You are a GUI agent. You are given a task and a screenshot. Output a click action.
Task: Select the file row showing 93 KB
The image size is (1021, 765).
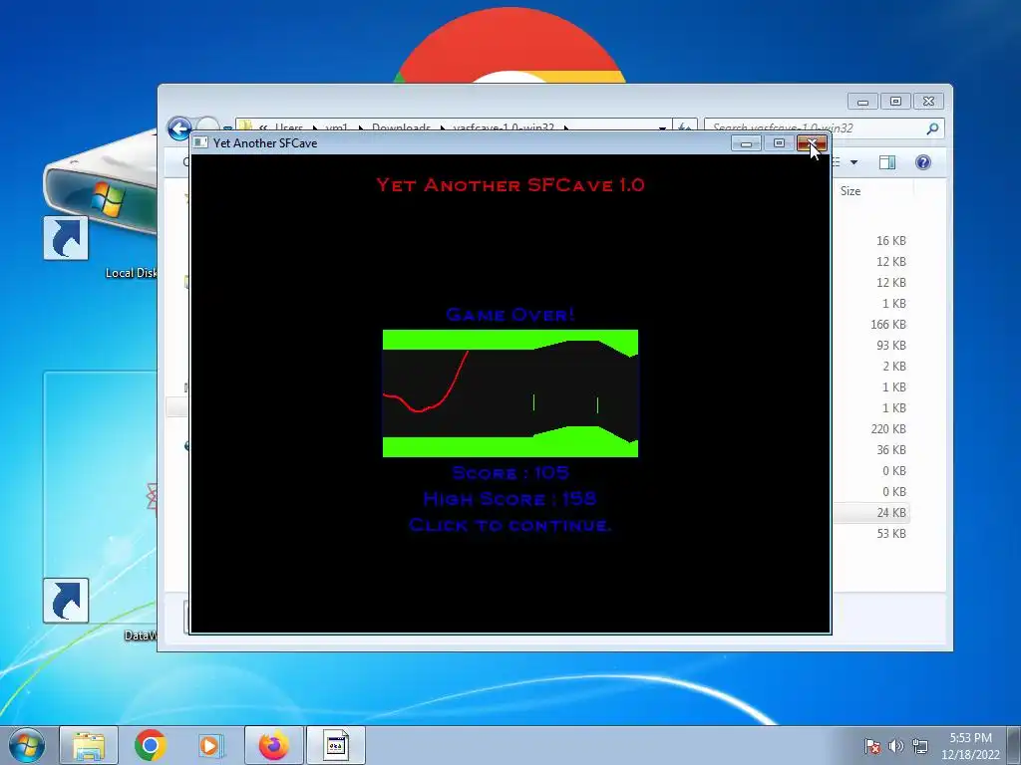pos(890,345)
